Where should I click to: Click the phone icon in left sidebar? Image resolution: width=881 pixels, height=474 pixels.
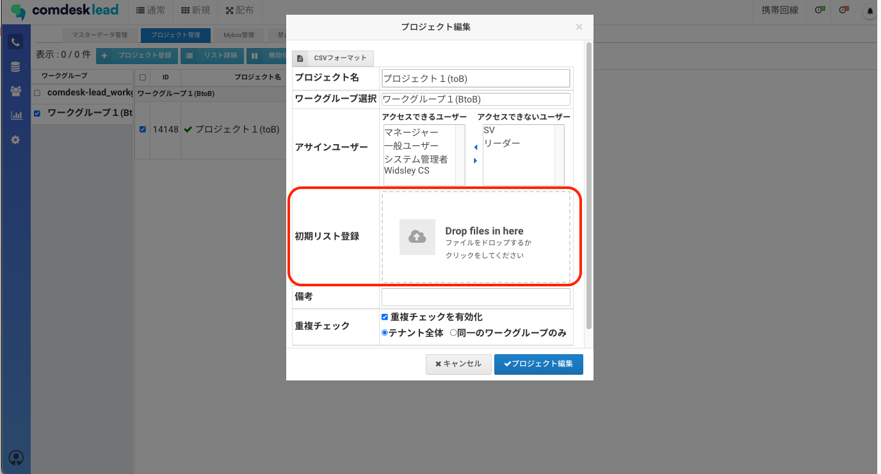[15, 42]
